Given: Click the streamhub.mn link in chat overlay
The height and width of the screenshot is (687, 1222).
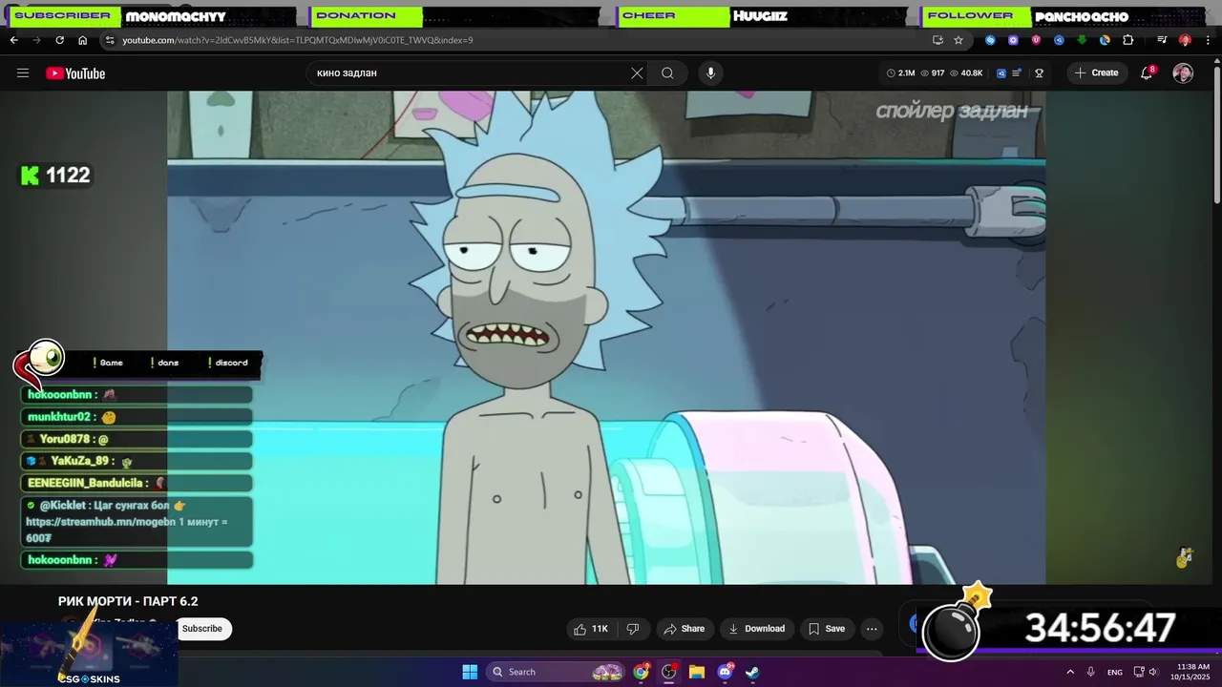Looking at the screenshot, I should [101, 522].
